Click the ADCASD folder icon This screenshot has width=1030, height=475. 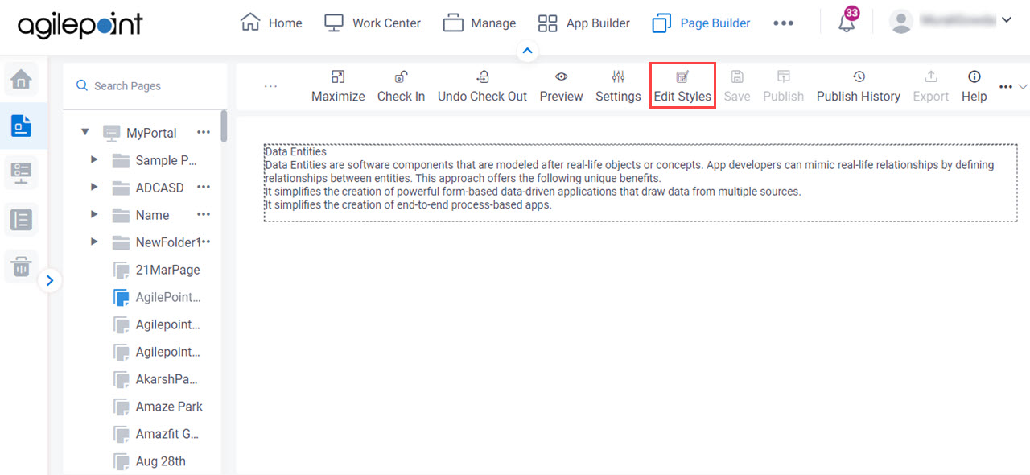(x=121, y=188)
